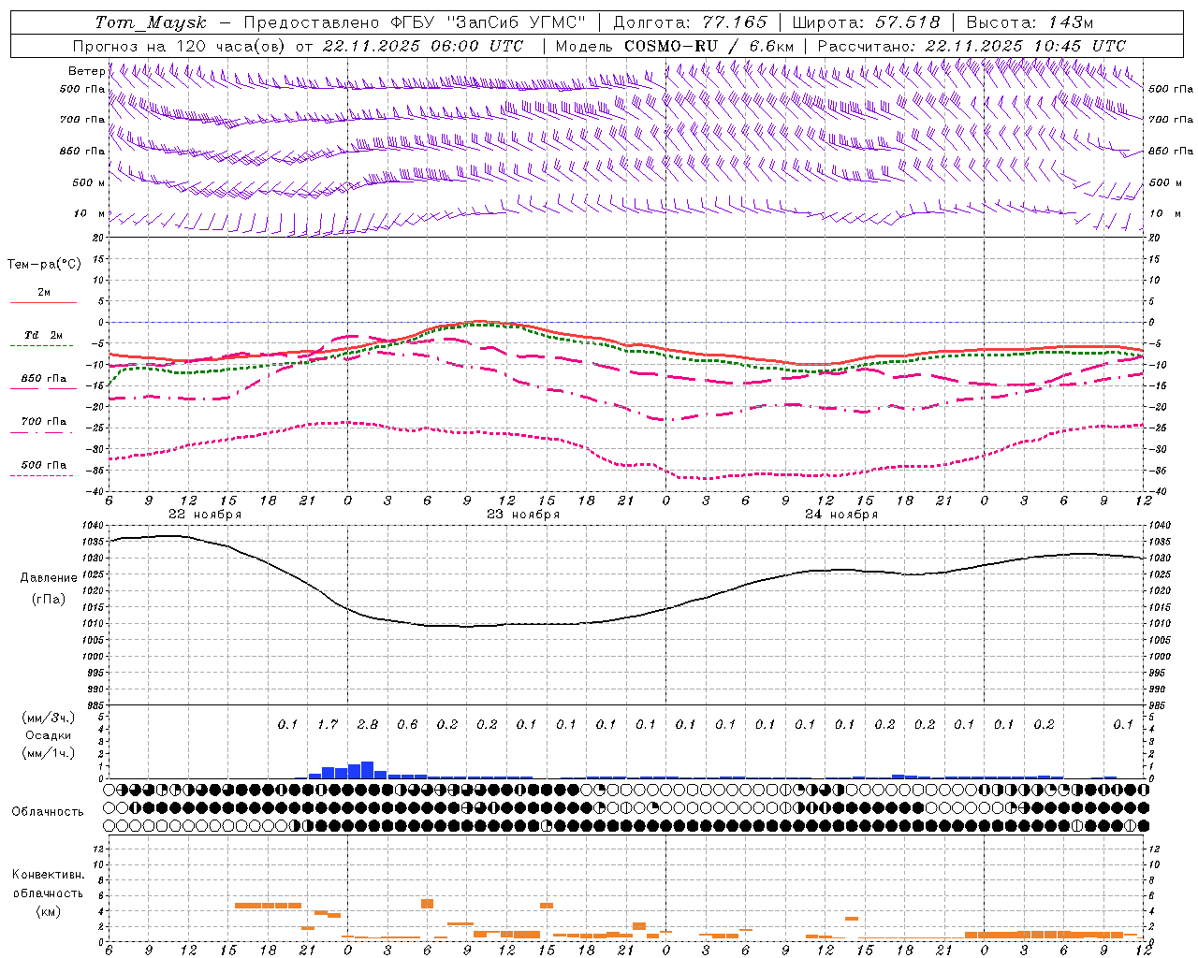The width and height of the screenshot is (1198, 958).
Task: Click the 24 ноября date label
Action: tap(841, 515)
